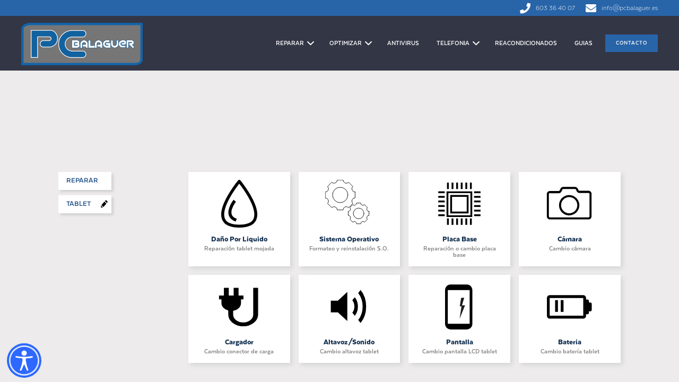This screenshot has height=382, width=679.
Task: Open the Cámara card title
Action: (x=570, y=239)
